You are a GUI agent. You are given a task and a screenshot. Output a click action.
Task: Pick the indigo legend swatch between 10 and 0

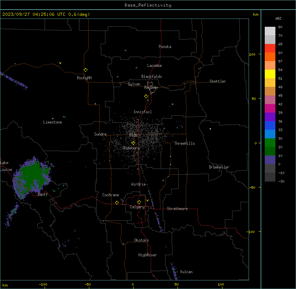coord(270,160)
